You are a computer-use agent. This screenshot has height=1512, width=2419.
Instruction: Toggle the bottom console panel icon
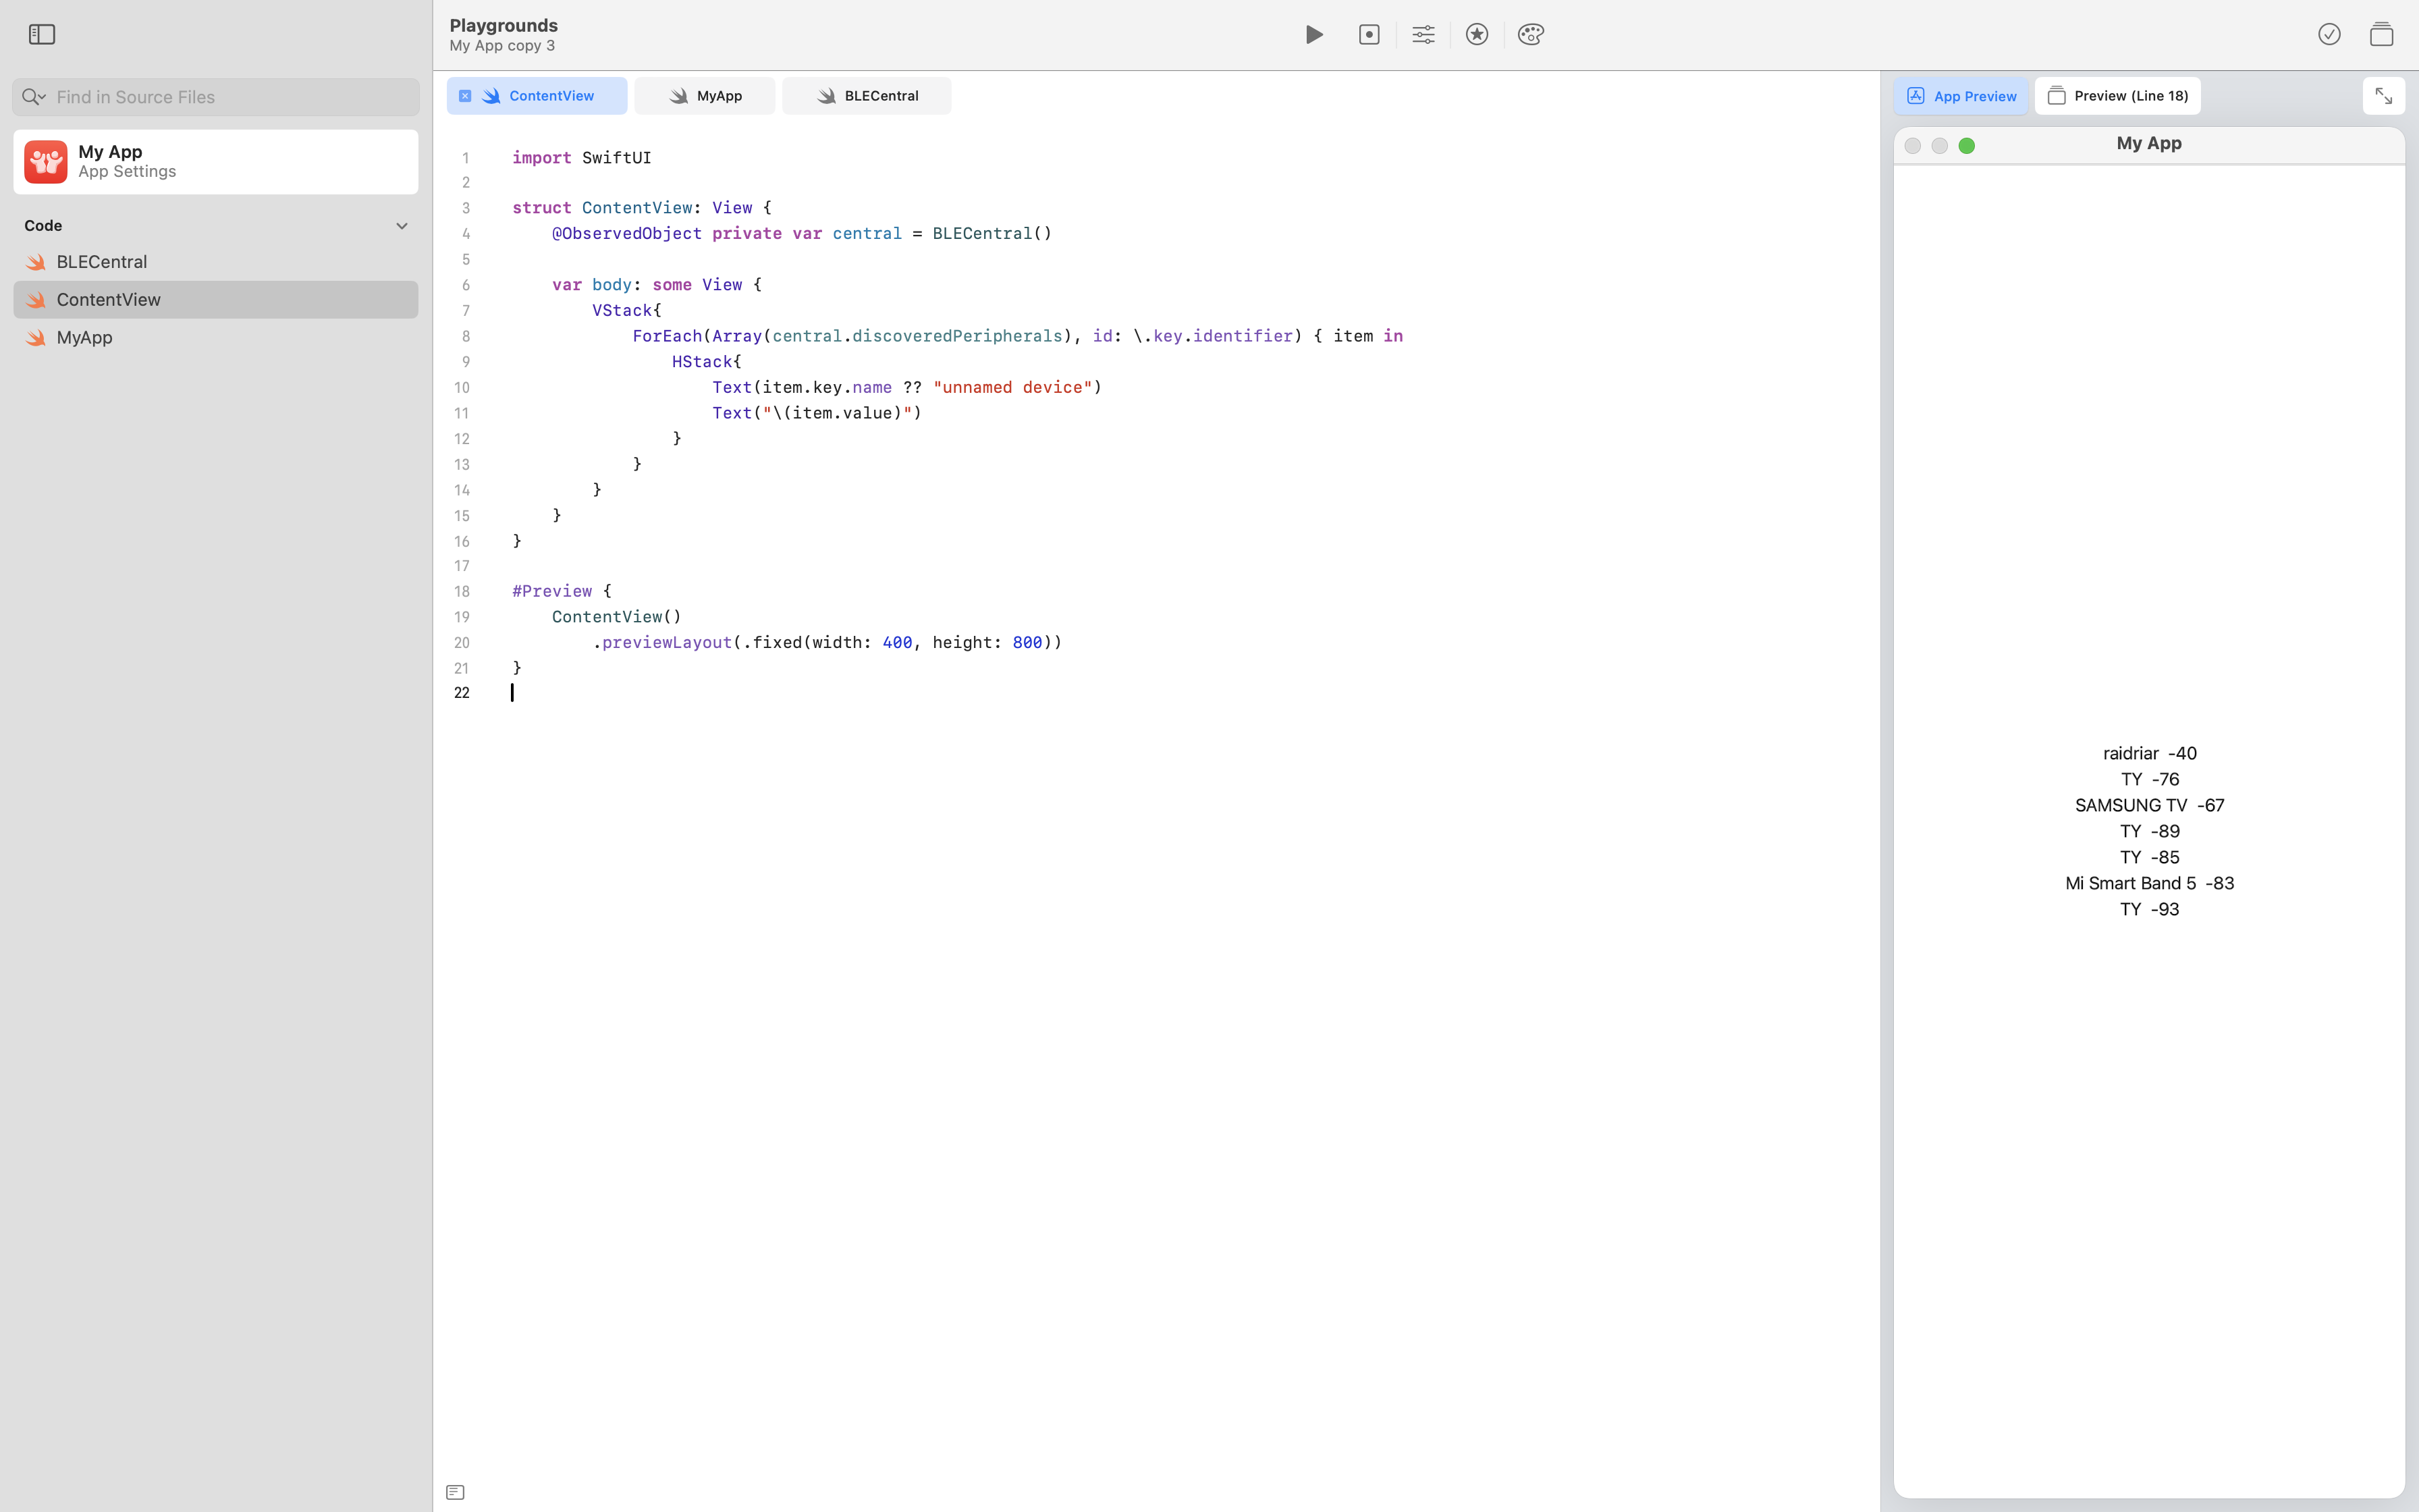(455, 1492)
